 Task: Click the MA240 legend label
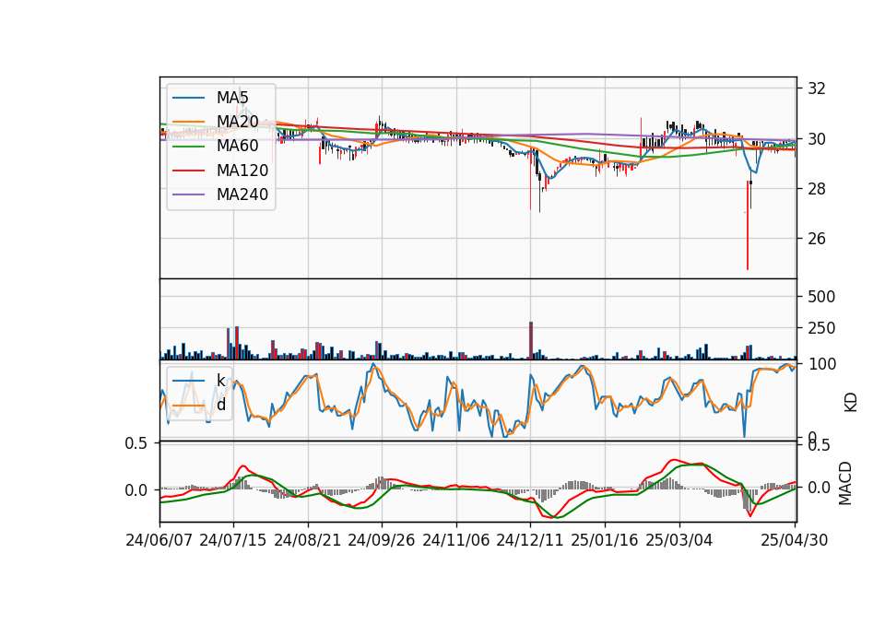[x=242, y=194]
